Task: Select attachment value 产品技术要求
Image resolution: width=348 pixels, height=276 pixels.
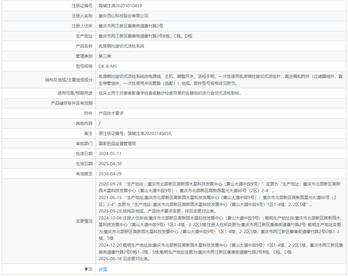Action: 111,113
